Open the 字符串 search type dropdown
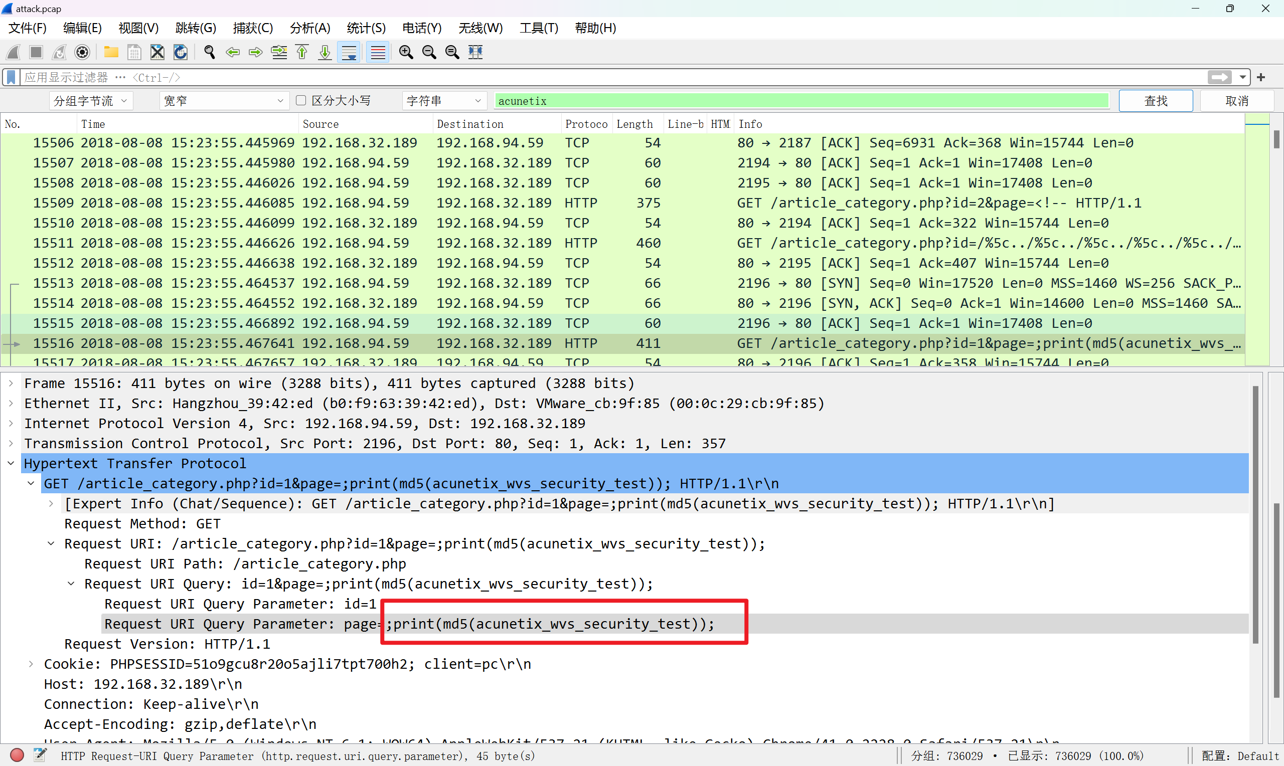1284x766 pixels. point(444,101)
